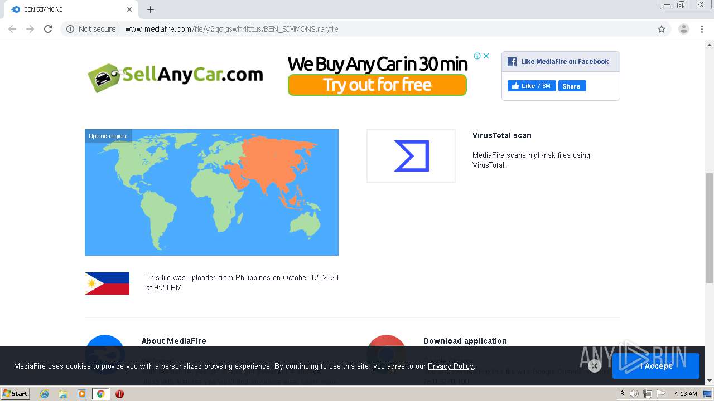The width and height of the screenshot is (714, 401).
Task: Click the address bar URL
Action: point(231,29)
